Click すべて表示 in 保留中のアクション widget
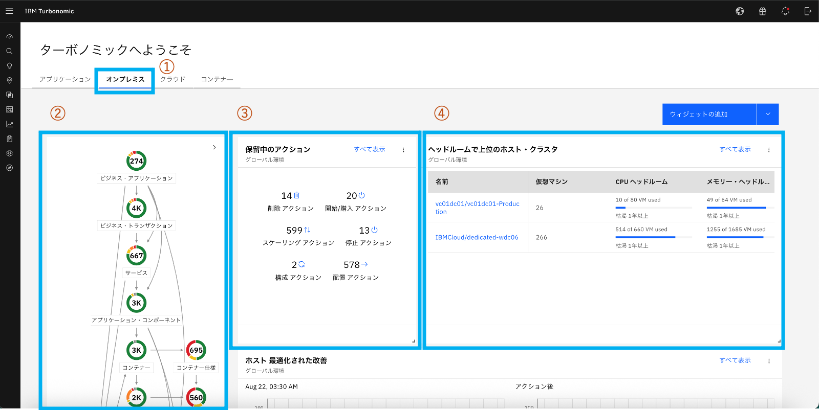 click(x=370, y=149)
